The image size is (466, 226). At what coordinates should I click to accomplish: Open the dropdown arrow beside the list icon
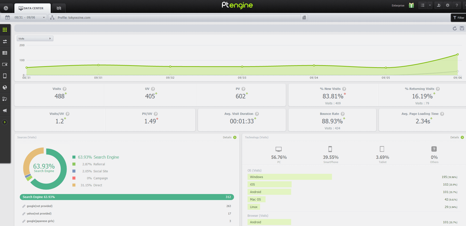[430, 5]
